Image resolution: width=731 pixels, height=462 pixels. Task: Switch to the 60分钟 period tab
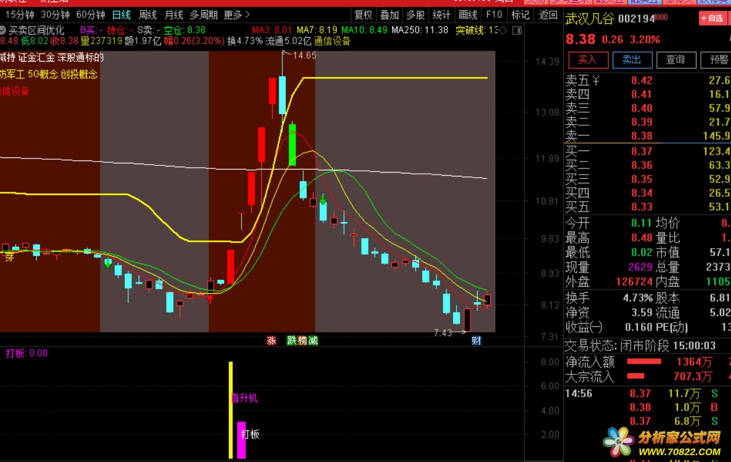click(91, 15)
